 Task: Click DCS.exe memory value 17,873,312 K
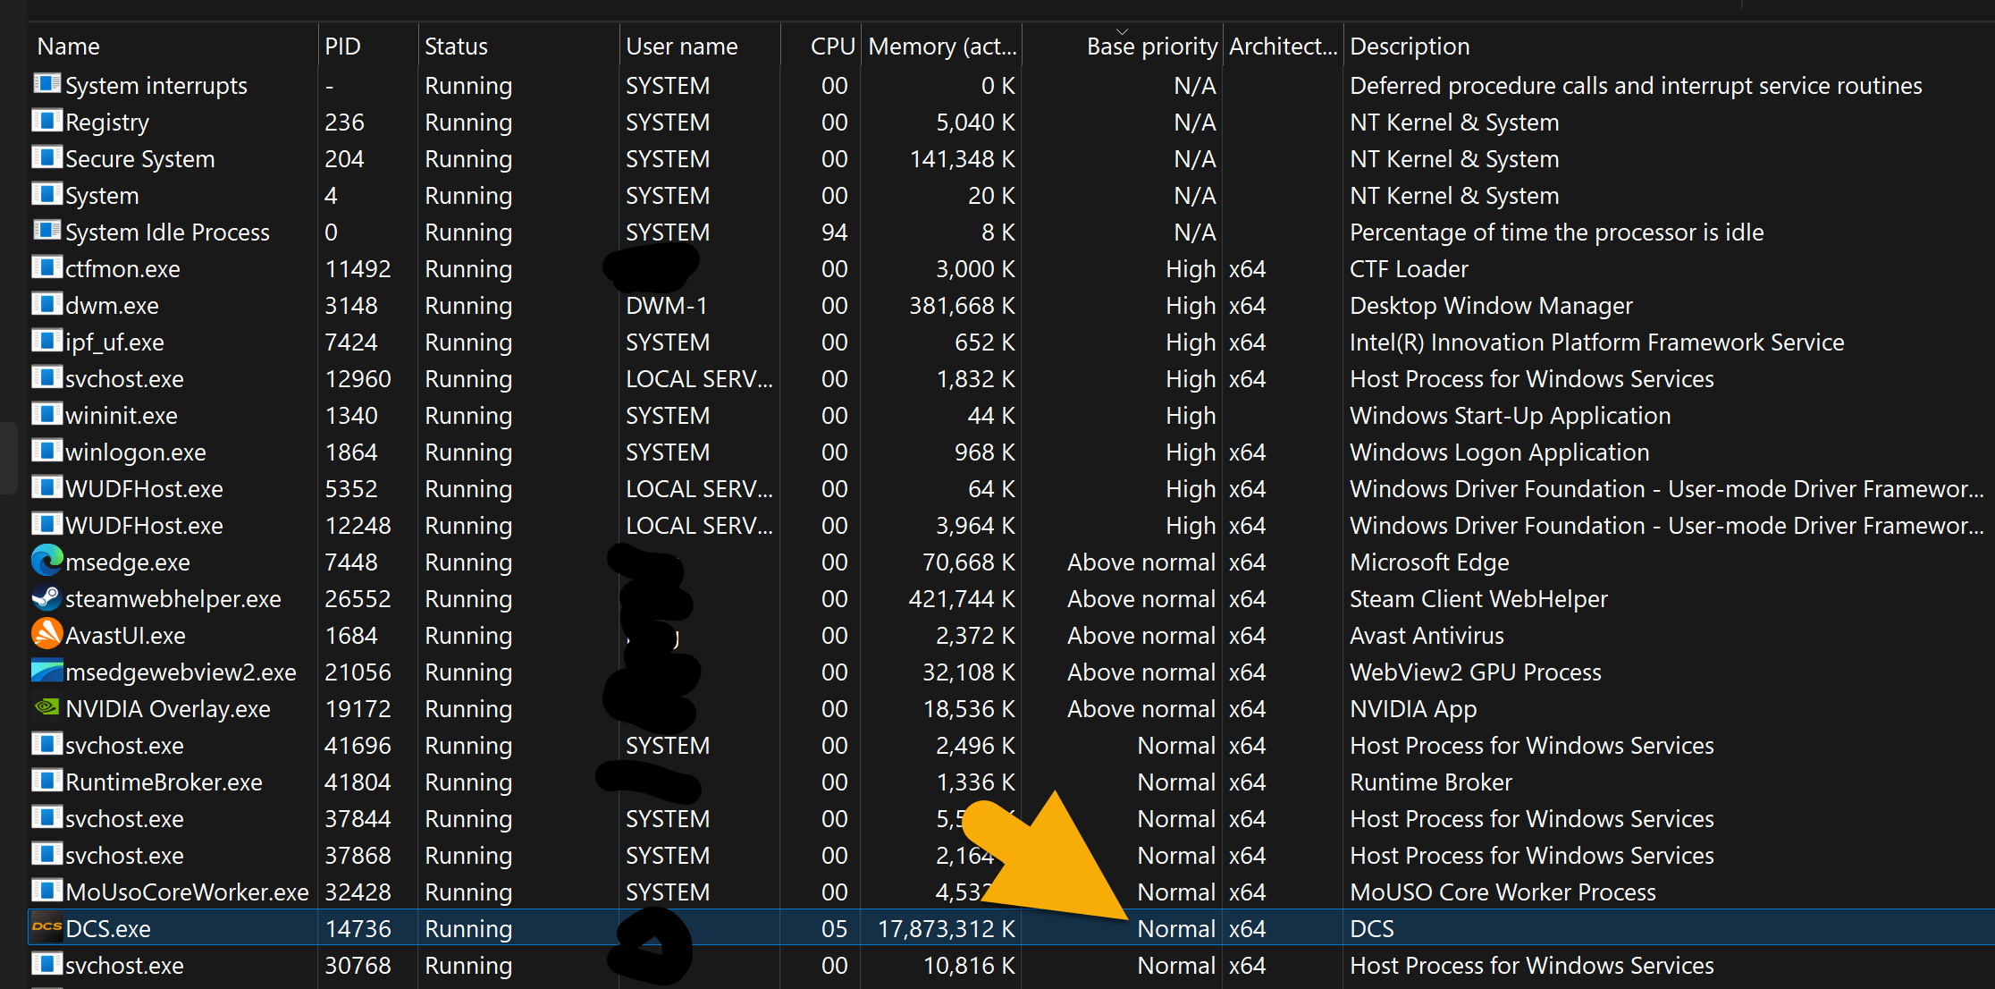(947, 929)
